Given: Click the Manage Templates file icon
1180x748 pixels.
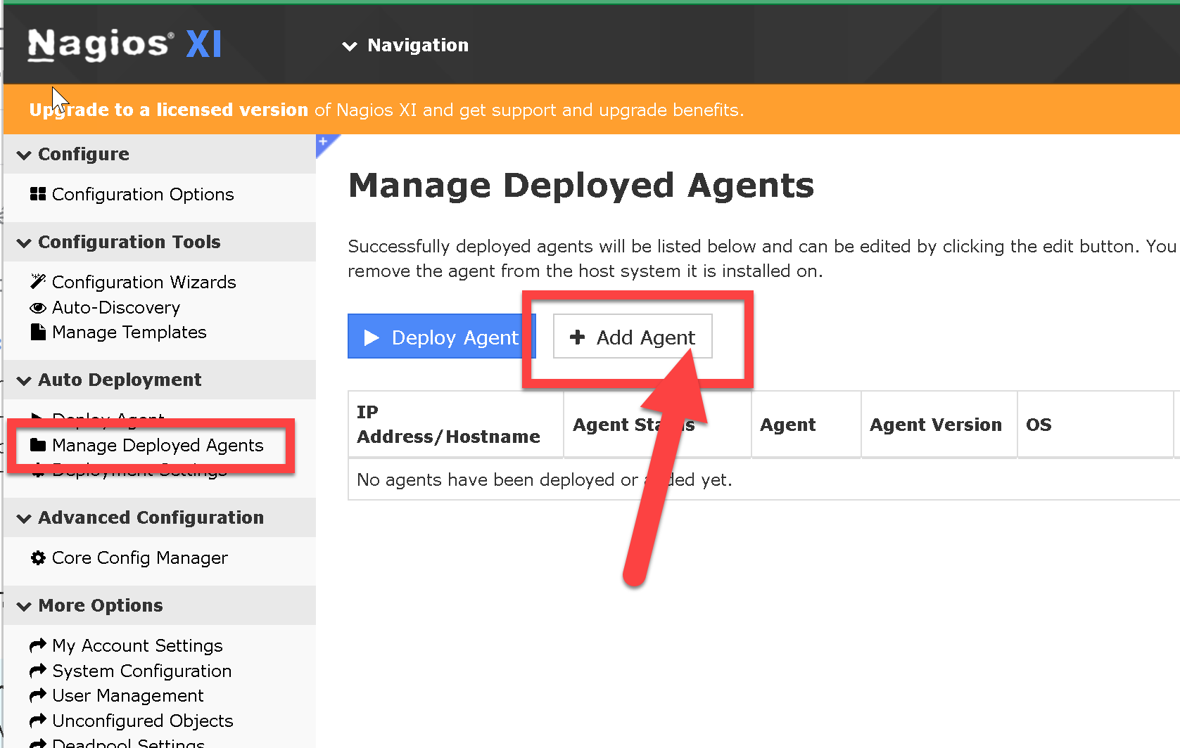Looking at the screenshot, I should tap(38, 332).
